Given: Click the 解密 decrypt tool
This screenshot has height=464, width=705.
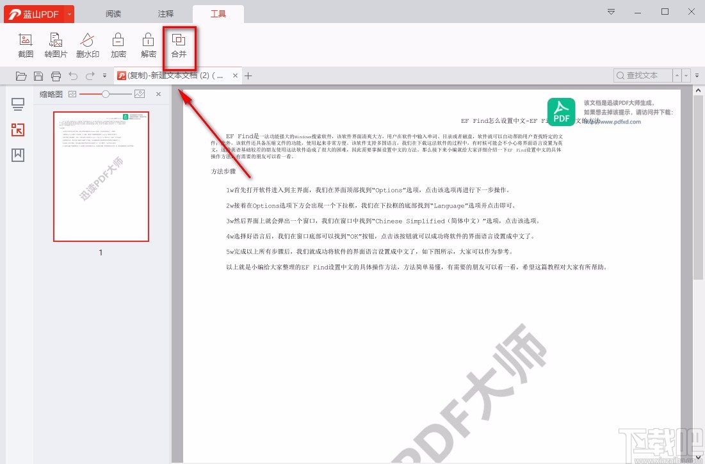Looking at the screenshot, I should pos(149,45).
